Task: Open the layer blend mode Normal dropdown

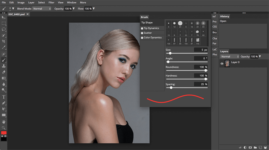Action: (x=230, y=56)
